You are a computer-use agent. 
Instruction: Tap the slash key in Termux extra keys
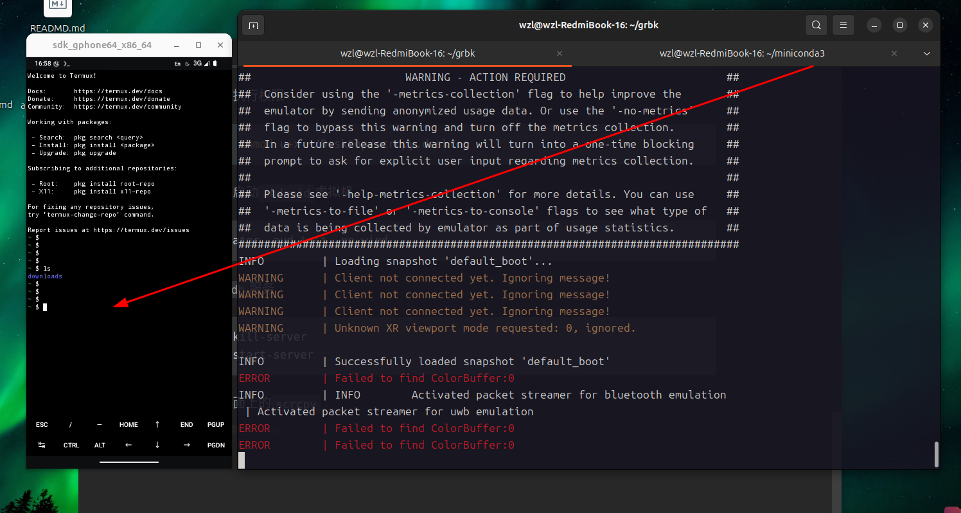click(71, 425)
